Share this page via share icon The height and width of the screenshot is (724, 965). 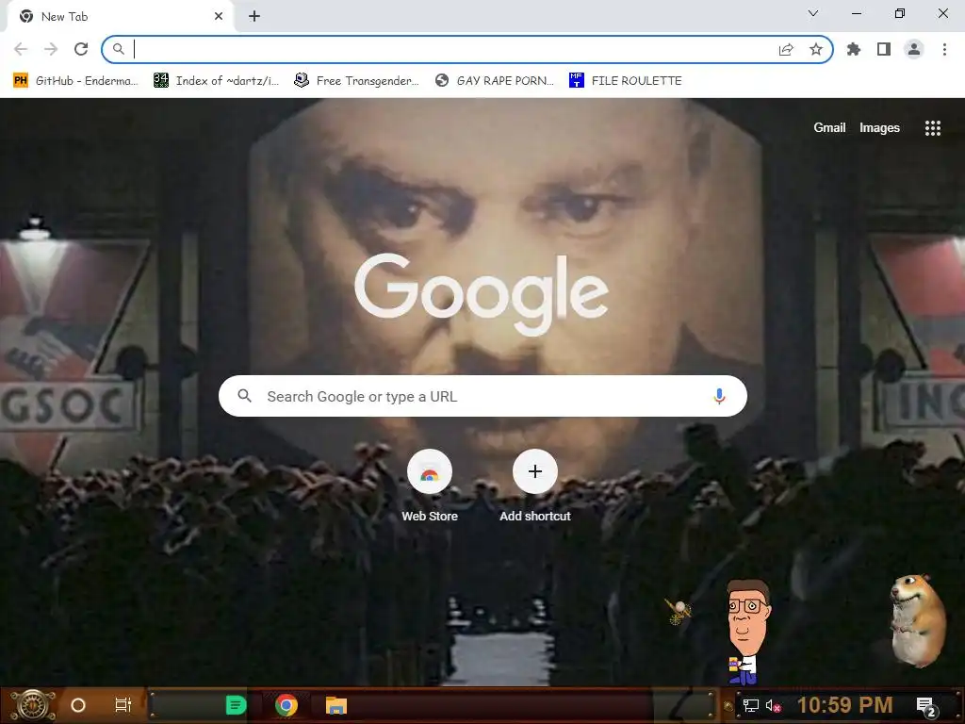(786, 49)
